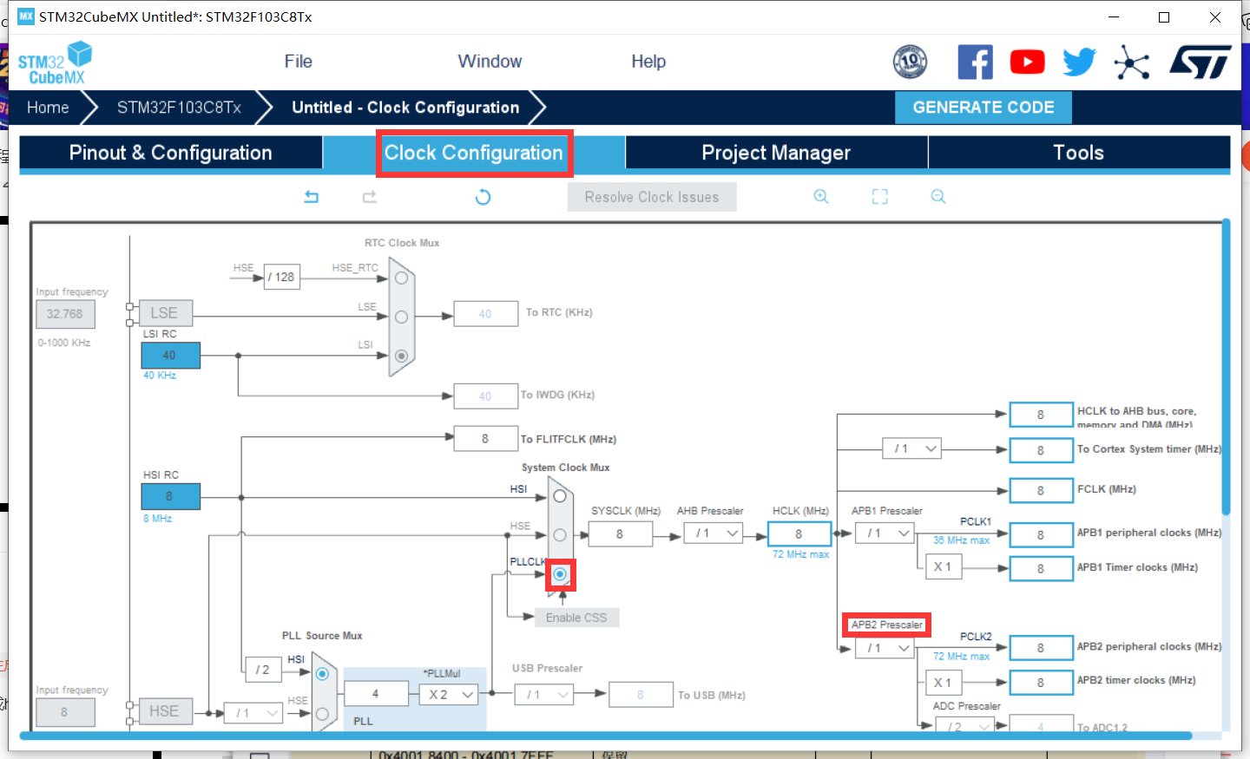Select PLLCLK on System Clock Mux
Image resolution: width=1250 pixels, height=759 pixels.
(x=560, y=574)
